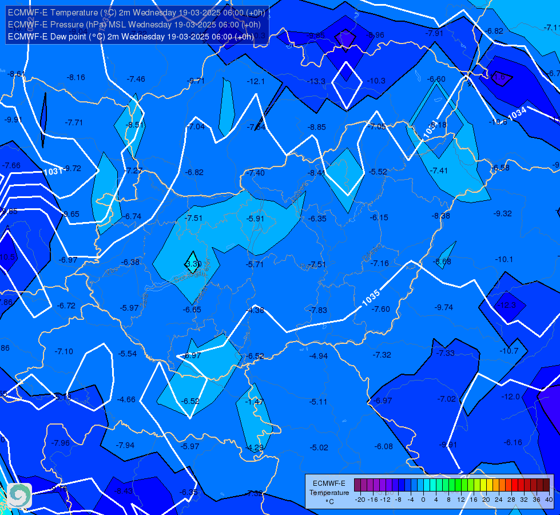Click the -3.30 temperature value

point(193,264)
